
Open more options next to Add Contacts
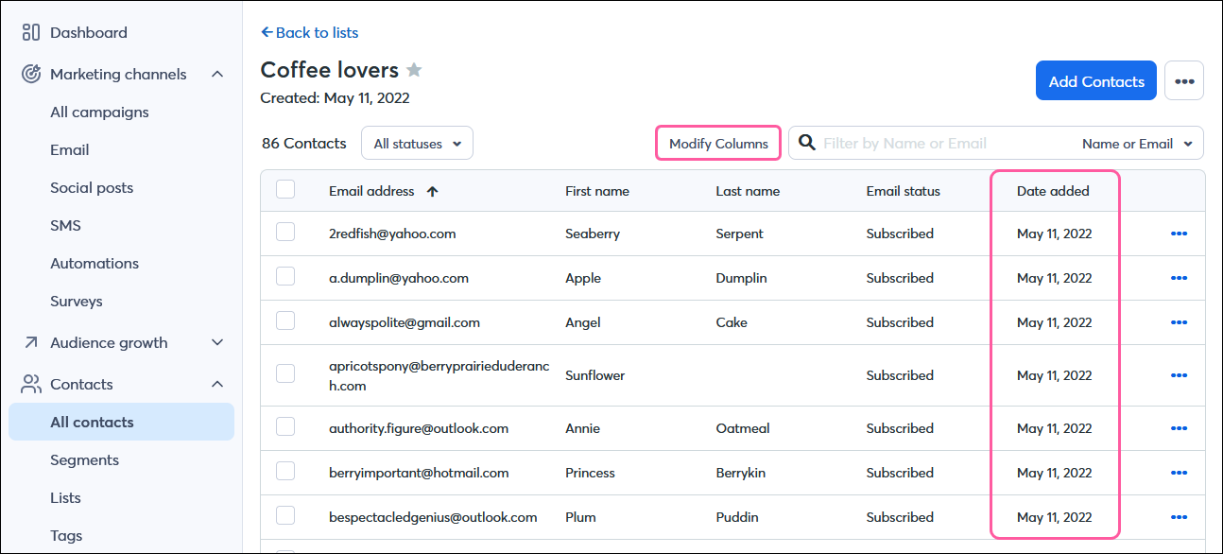1184,80
